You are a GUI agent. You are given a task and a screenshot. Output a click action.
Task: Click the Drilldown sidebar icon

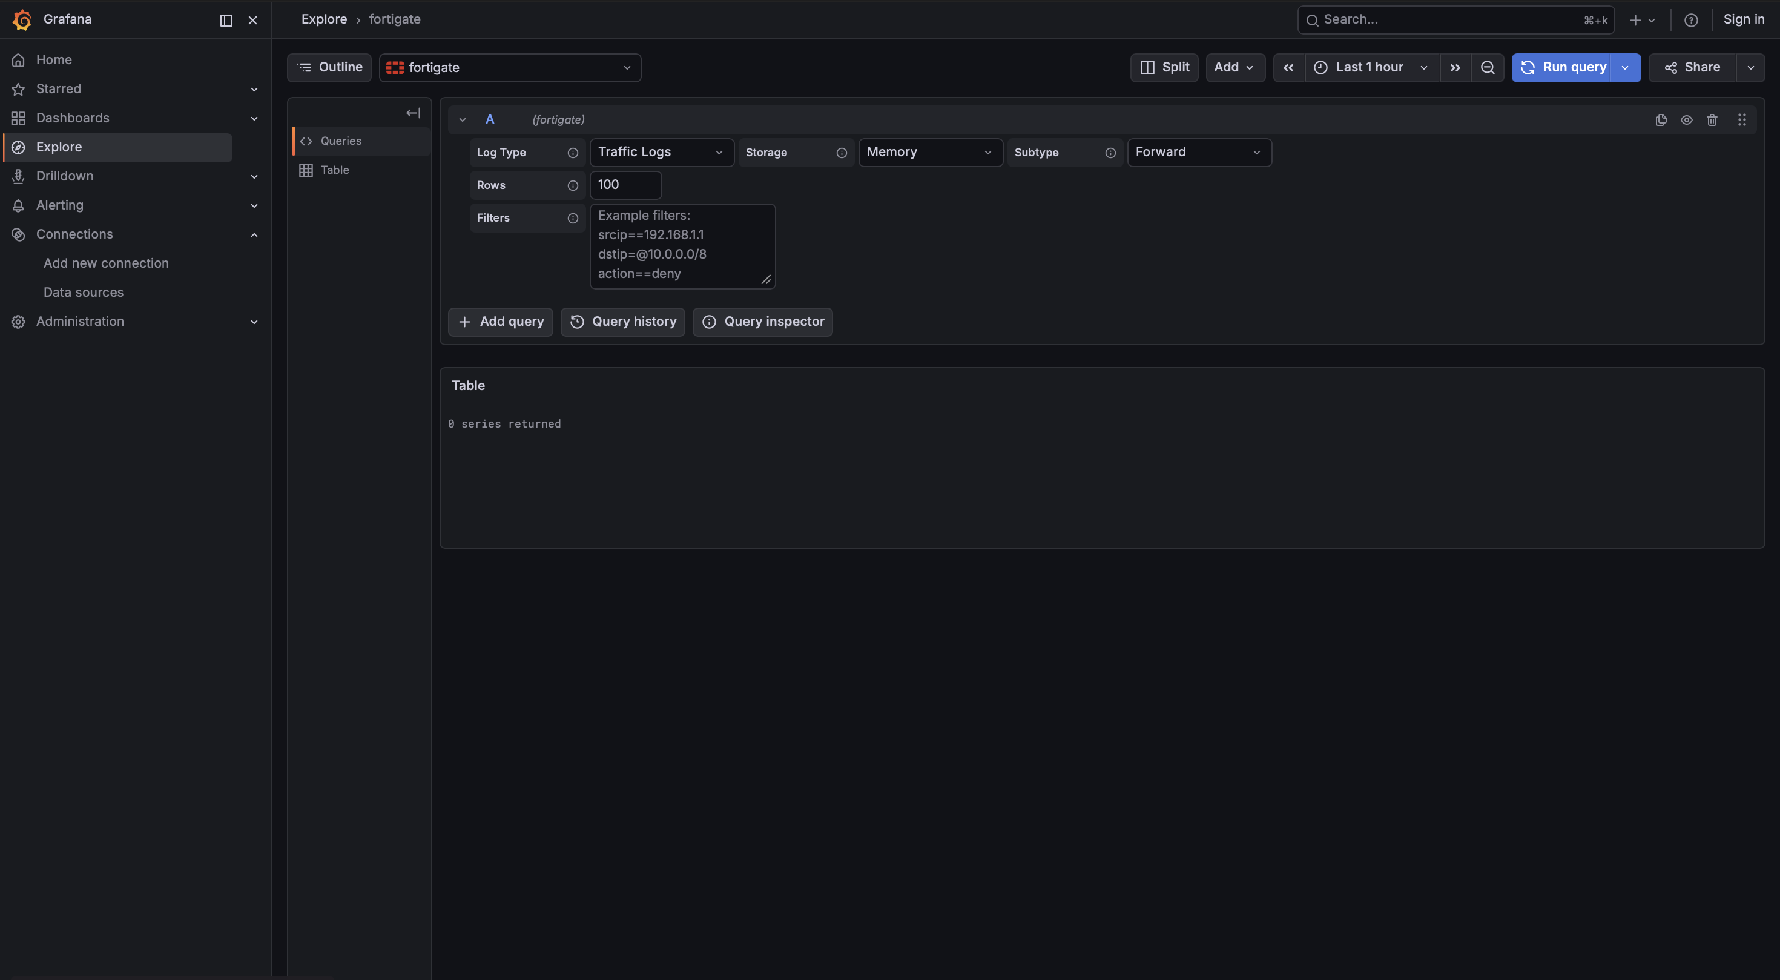pyautogui.click(x=18, y=176)
